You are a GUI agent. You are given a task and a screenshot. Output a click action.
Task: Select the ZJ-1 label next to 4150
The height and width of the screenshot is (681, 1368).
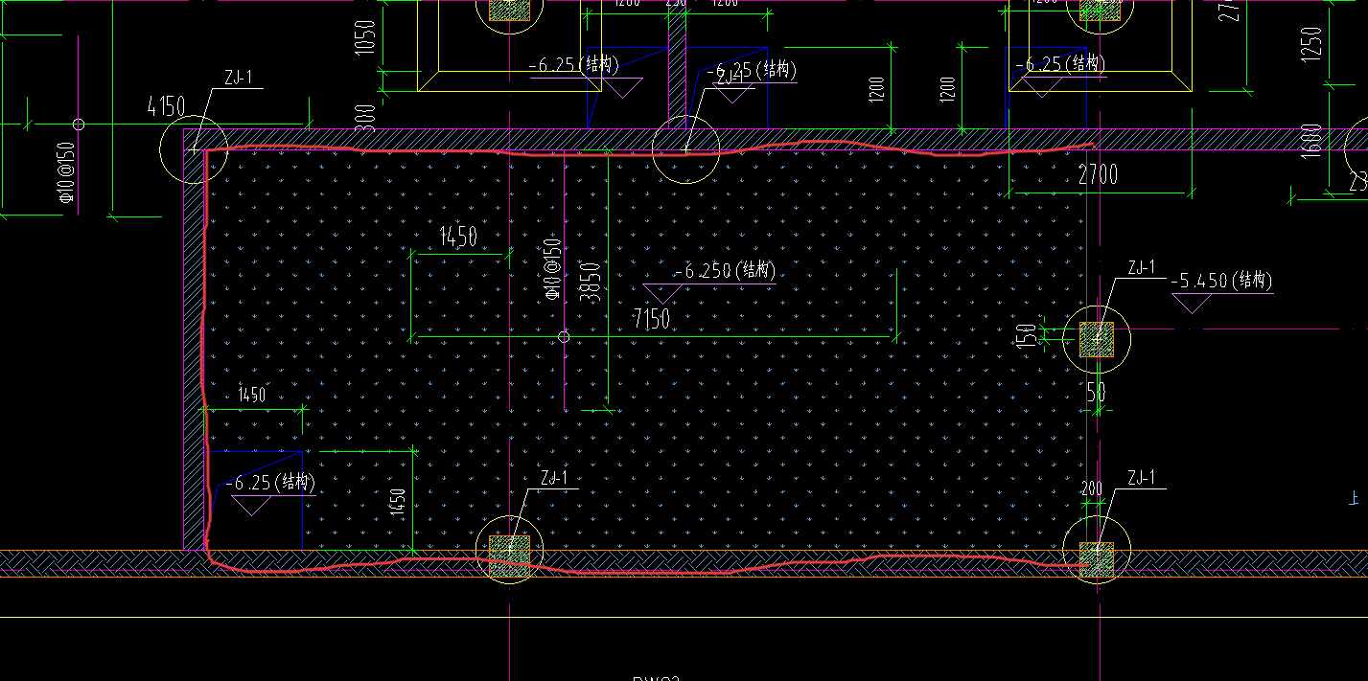click(x=238, y=79)
